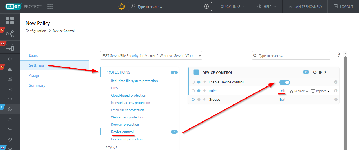Image resolution: width=359 pixels, height=150 pixels.
Task: Open Email client protection settings
Action: 127,110
